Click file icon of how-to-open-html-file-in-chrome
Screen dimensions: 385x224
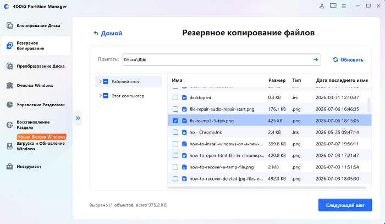(x=184, y=155)
